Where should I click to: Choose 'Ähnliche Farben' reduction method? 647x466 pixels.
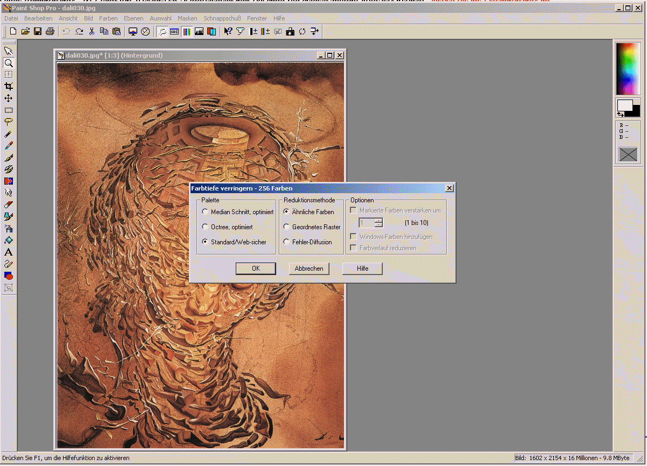308,212
